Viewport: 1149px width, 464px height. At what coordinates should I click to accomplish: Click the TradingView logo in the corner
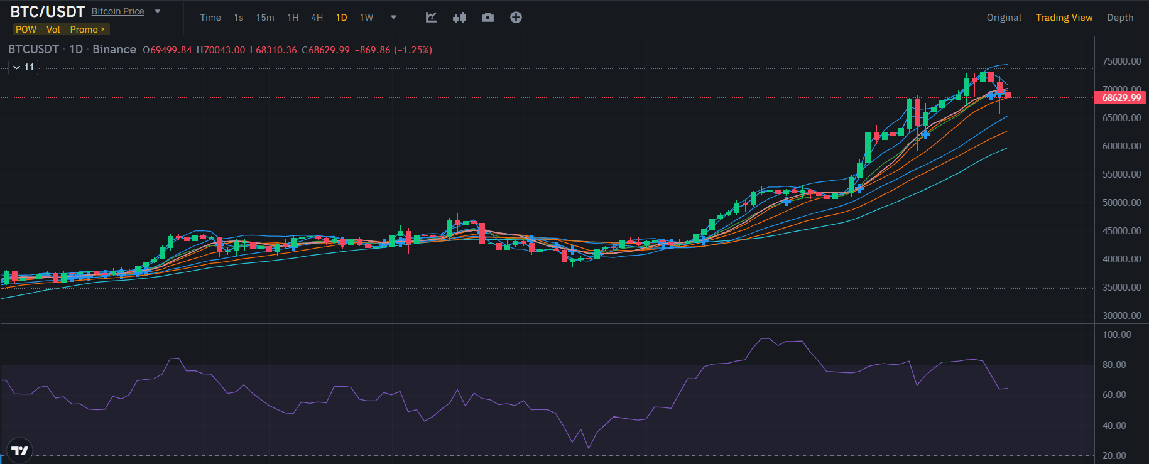click(x=20, y=450)
